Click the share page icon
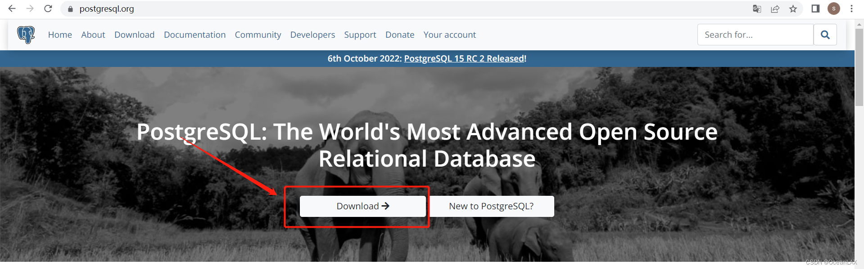 point(775,9)
